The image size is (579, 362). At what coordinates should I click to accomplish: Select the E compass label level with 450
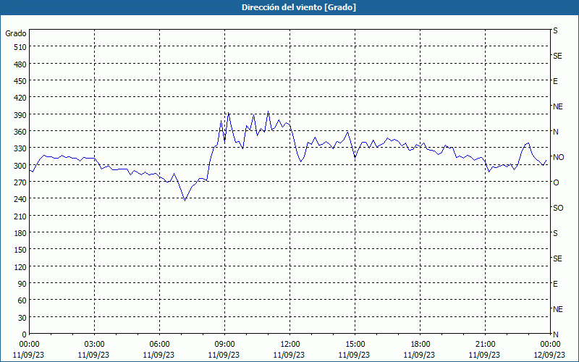[555, 81]
